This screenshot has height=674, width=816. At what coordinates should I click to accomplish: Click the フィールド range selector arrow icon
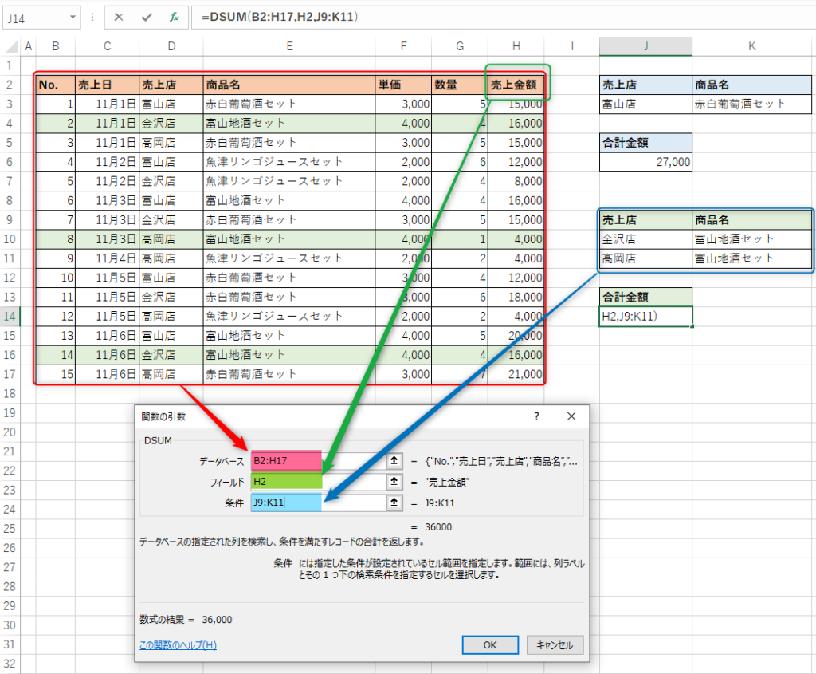pyautogui.click(x=394, y=481)
